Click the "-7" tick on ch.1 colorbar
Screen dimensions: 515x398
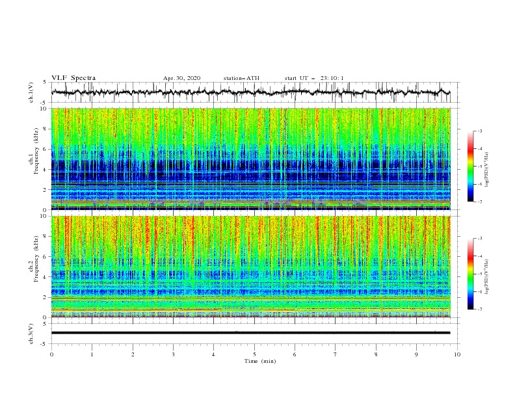(480, 202)
